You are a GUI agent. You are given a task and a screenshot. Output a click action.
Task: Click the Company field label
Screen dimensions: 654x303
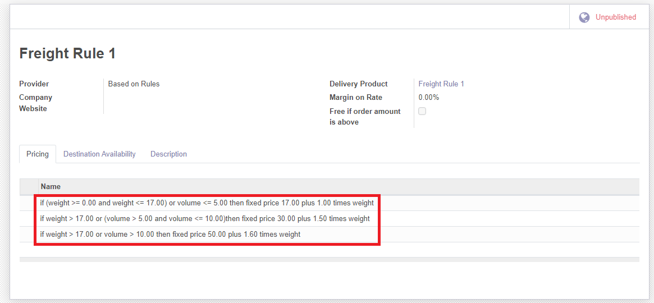(x=35, y=97)
